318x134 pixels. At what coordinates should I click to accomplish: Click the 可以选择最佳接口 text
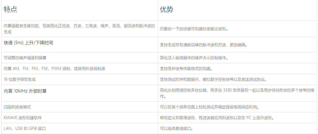(x=176, y=128)
